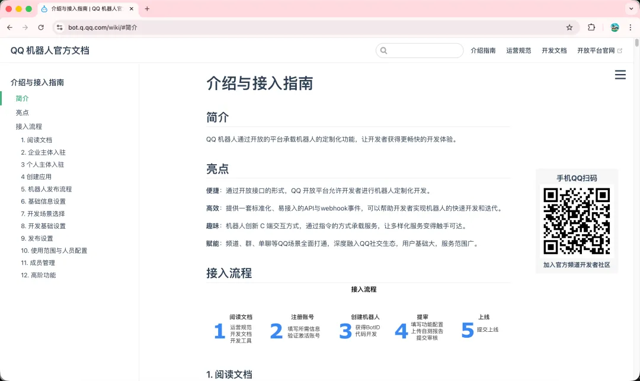Expand the tab search dropdown arrow

point(631,8)
